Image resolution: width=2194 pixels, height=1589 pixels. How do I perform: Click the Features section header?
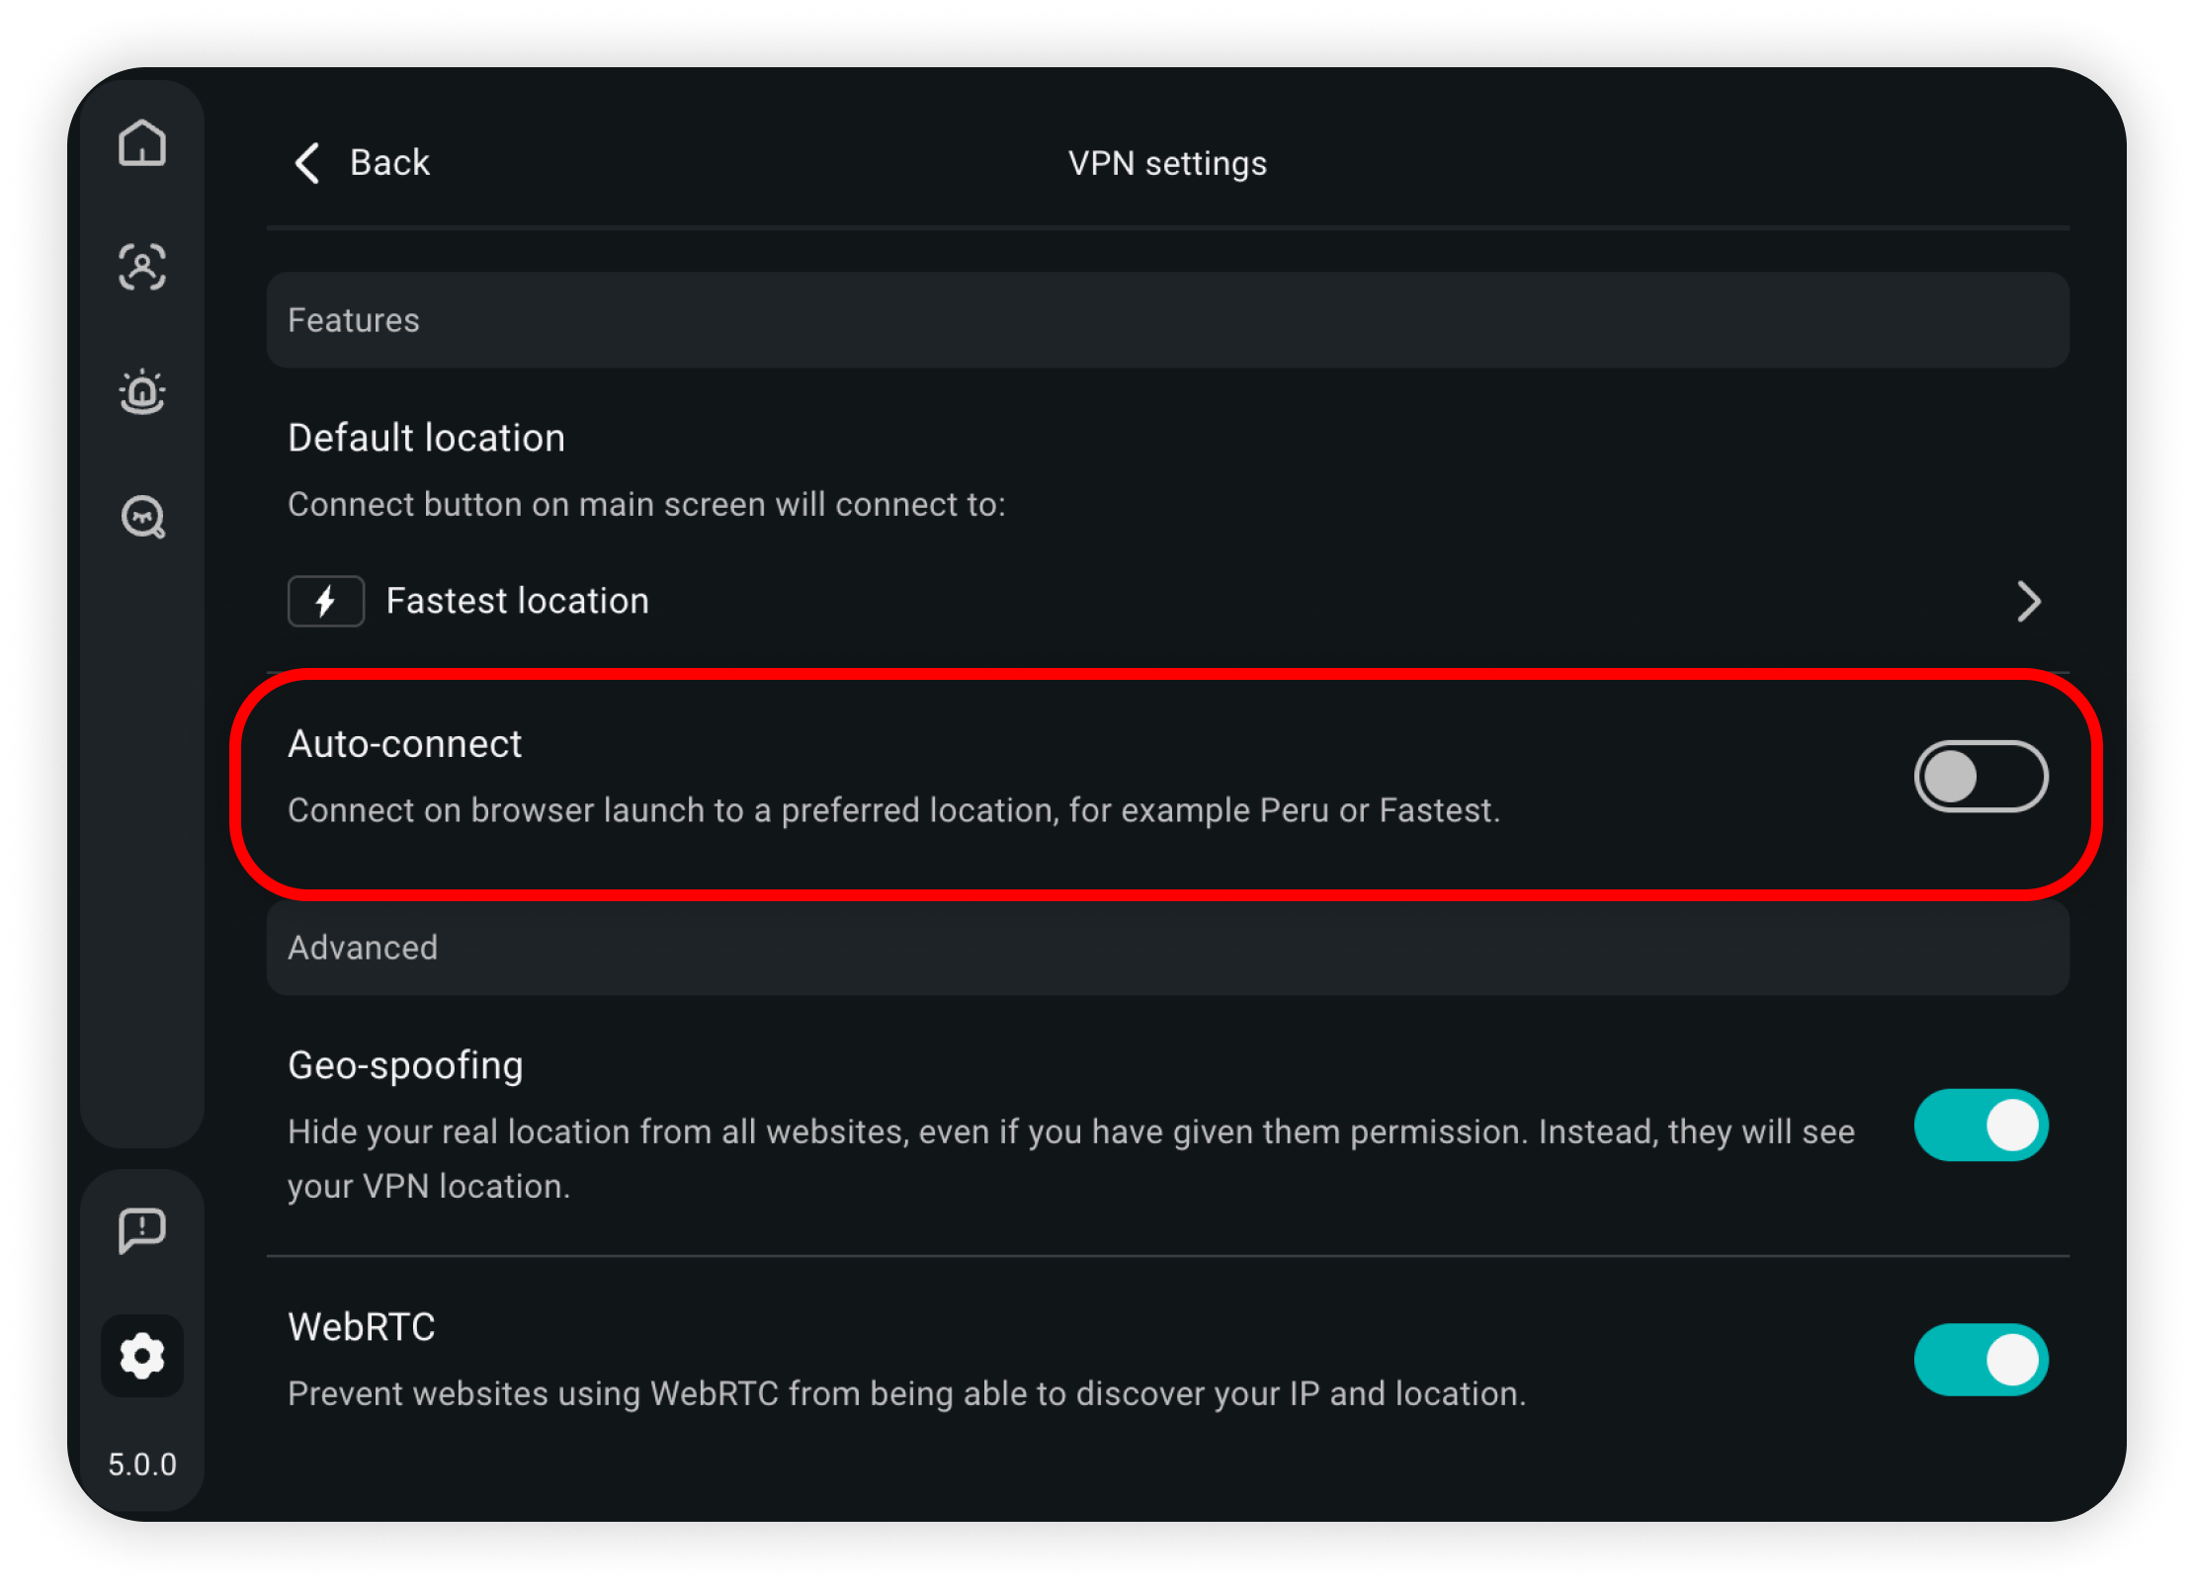1167,320
